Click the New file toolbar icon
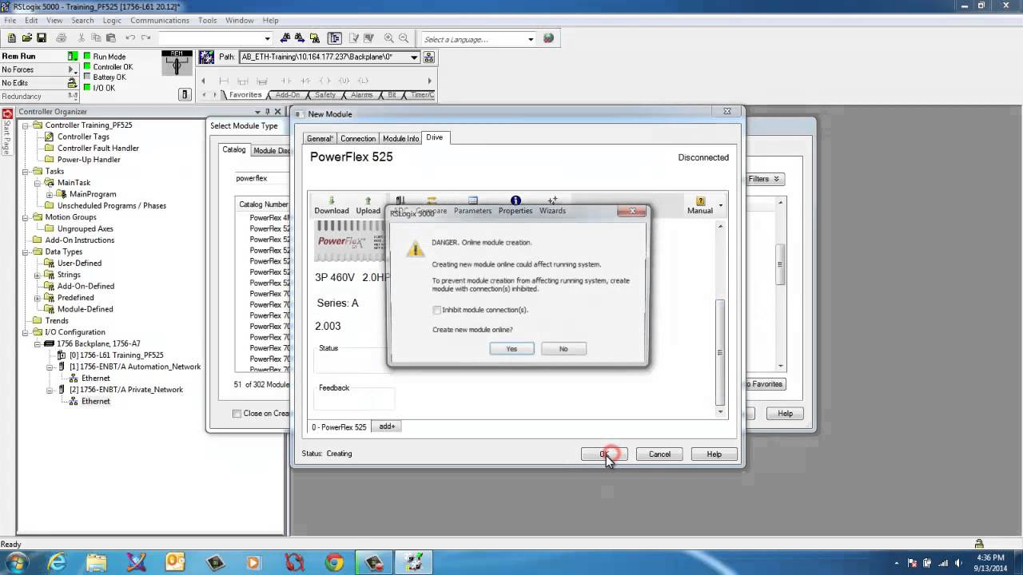1023x575 pixels. [13, 38]
